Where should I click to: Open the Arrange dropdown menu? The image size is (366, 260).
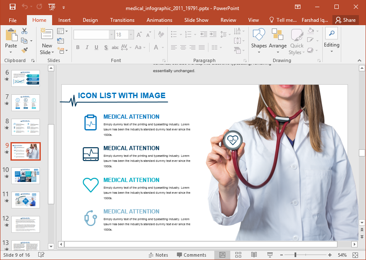pyautogui.click(x=277, y=52)
